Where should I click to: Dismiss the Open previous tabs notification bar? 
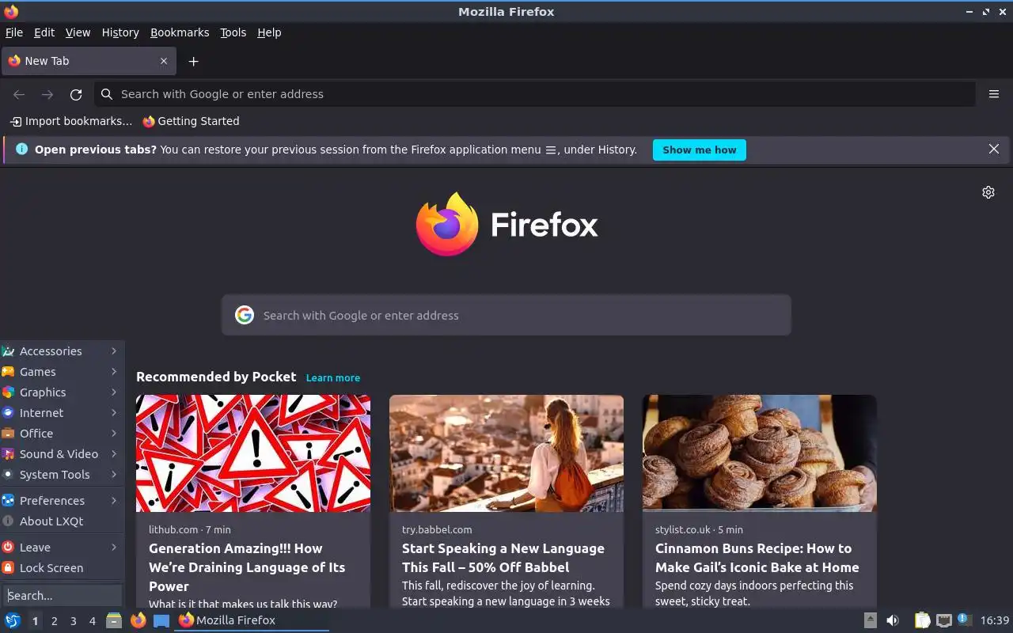tap(994, 149)
